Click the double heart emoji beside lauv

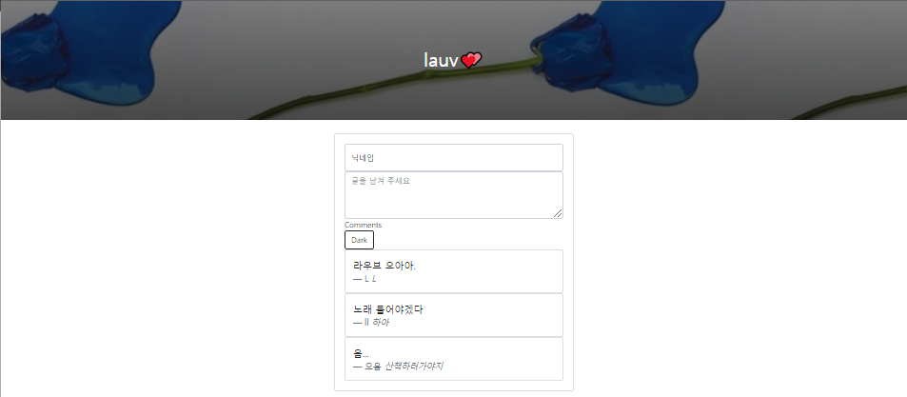coord(471,60)
